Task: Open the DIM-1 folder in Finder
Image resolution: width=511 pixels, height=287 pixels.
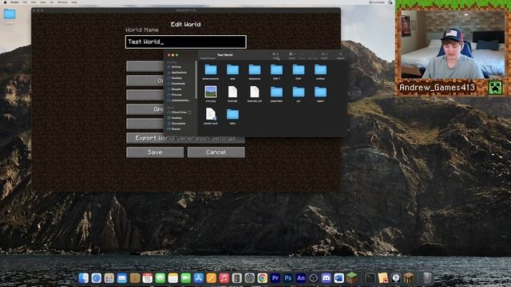Action: coord(276,70)
